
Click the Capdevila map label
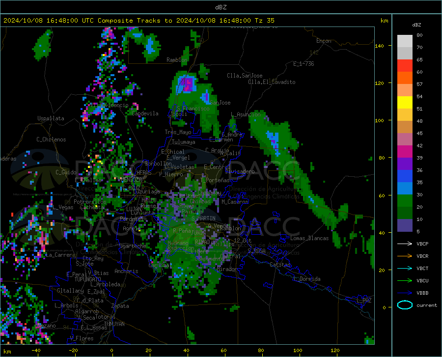pyautogui.click(x=145, y=113)
